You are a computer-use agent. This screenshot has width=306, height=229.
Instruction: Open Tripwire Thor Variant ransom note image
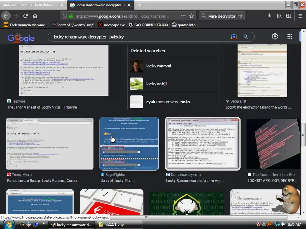(64, 70)
